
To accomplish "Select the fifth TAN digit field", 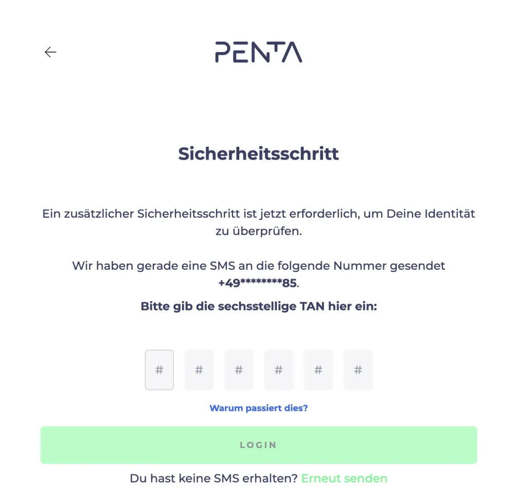I will (x=318, y=370).
